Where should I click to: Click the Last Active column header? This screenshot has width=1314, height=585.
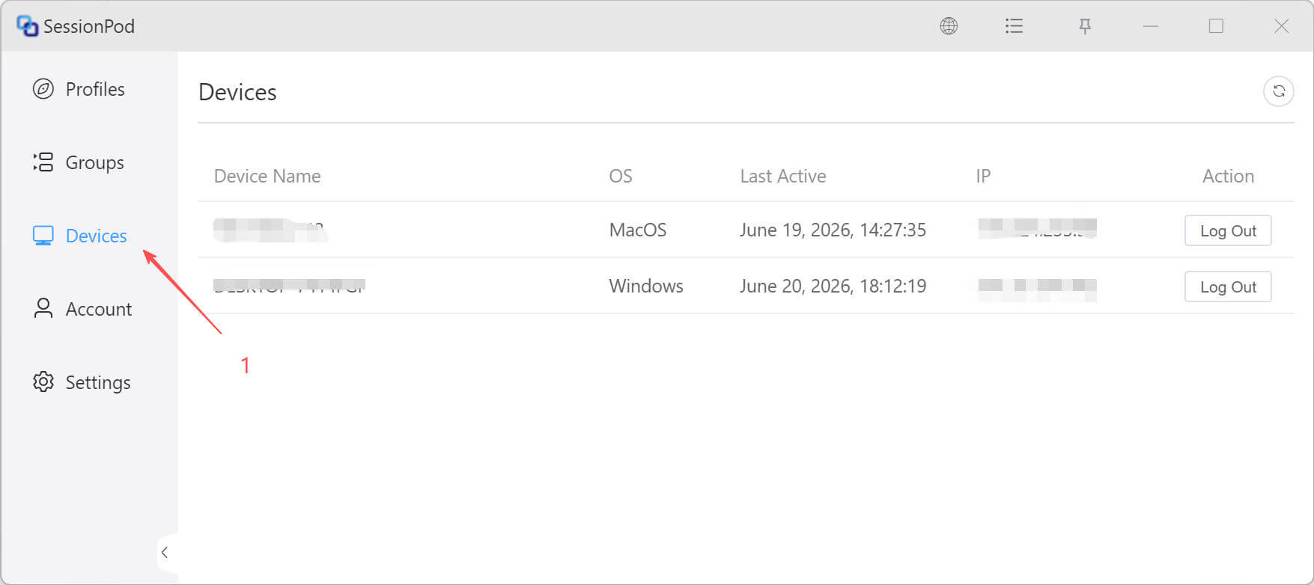783,176
